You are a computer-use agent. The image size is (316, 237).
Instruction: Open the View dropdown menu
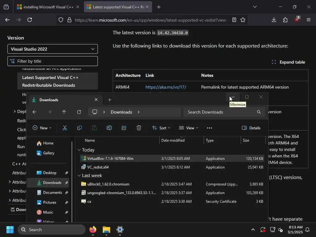click(x=189, y=128)
